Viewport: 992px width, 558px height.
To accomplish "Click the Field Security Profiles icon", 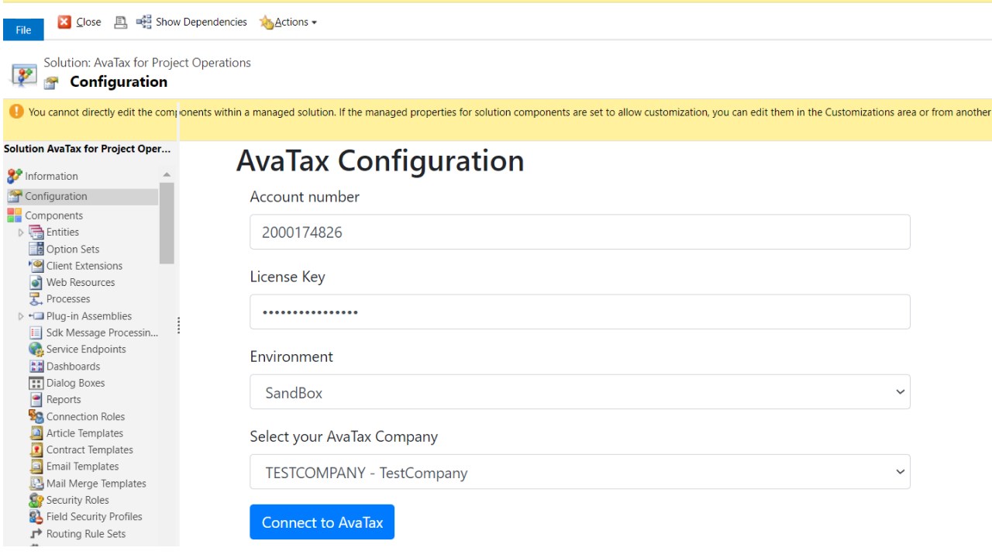I will click(36, 517).
